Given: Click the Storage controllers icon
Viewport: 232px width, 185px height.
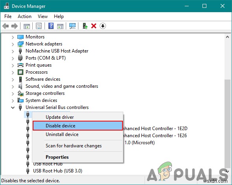Looking at the screenshot, I should tap(20, 93).
